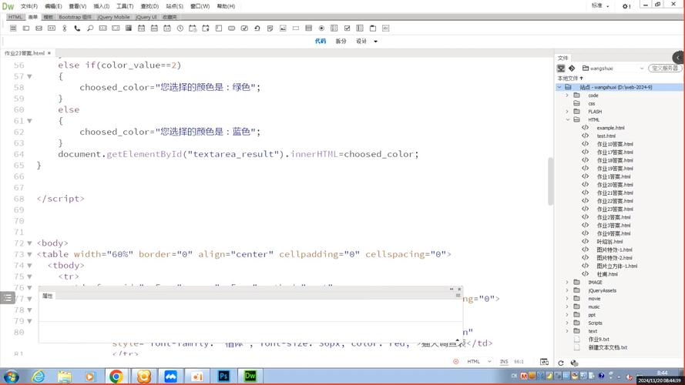Click the error status icon in status bar
Viewport: 685px width, 385px height.
(x=455, y=361)
